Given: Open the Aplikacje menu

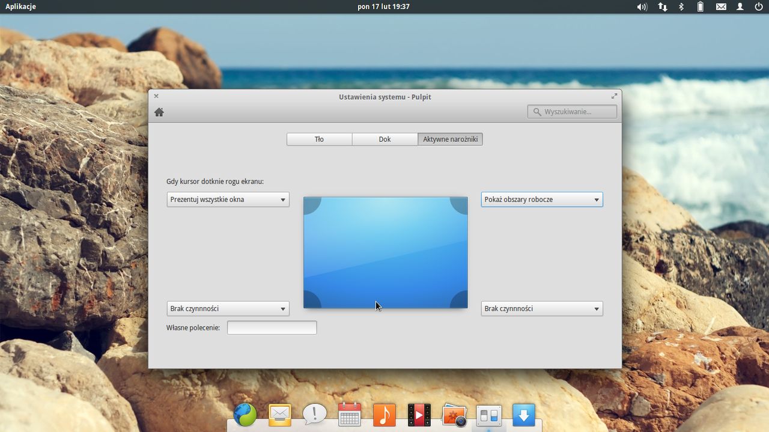Looking at the screenshot, I should click(20, 7).
